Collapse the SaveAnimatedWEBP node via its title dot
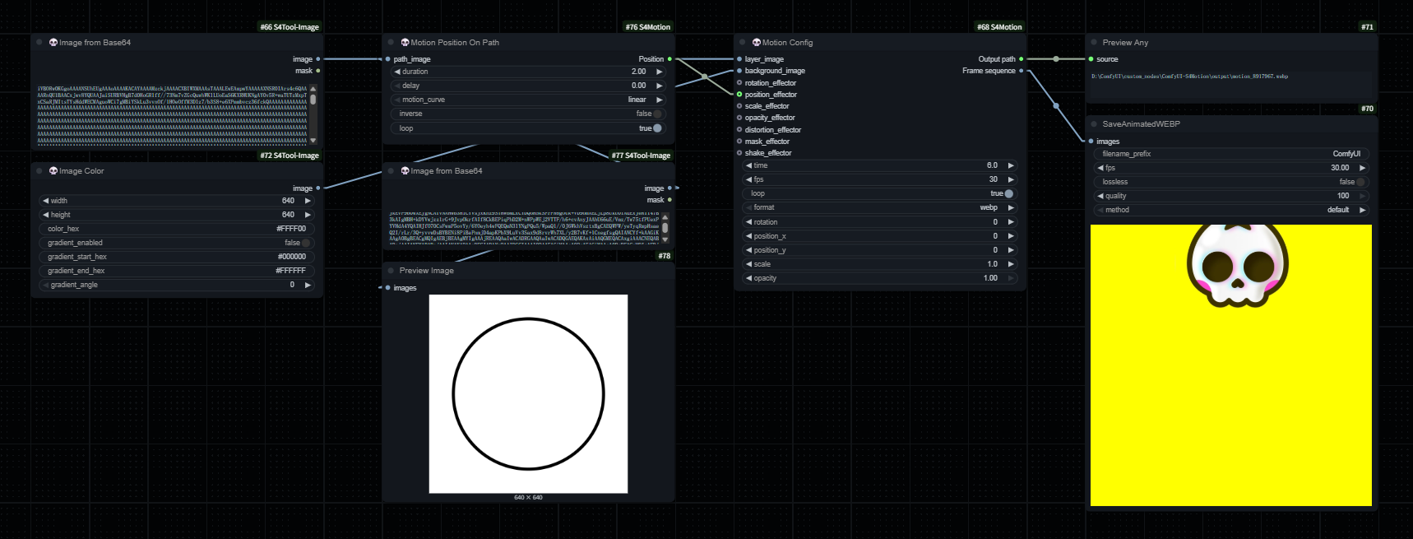 (1094, 123)
